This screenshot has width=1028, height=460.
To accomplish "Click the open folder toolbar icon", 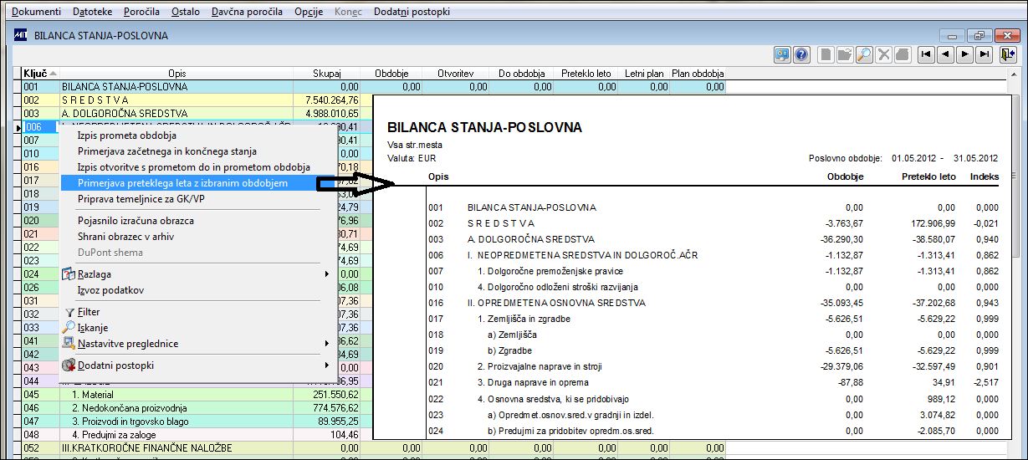I will click(845, 54).
